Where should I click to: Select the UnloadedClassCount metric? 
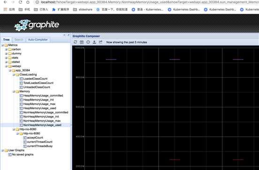(37, 87)
